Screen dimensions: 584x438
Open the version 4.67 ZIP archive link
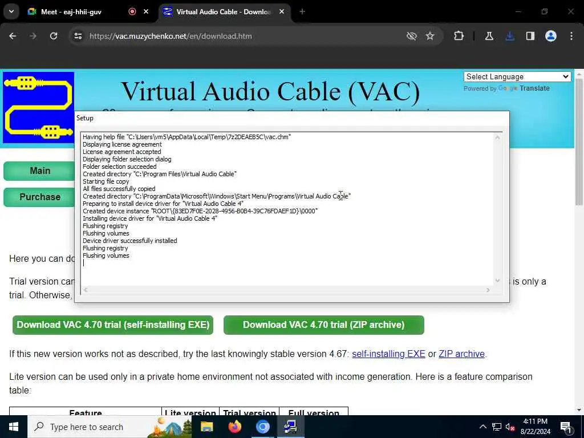click(x=461, y=354)
